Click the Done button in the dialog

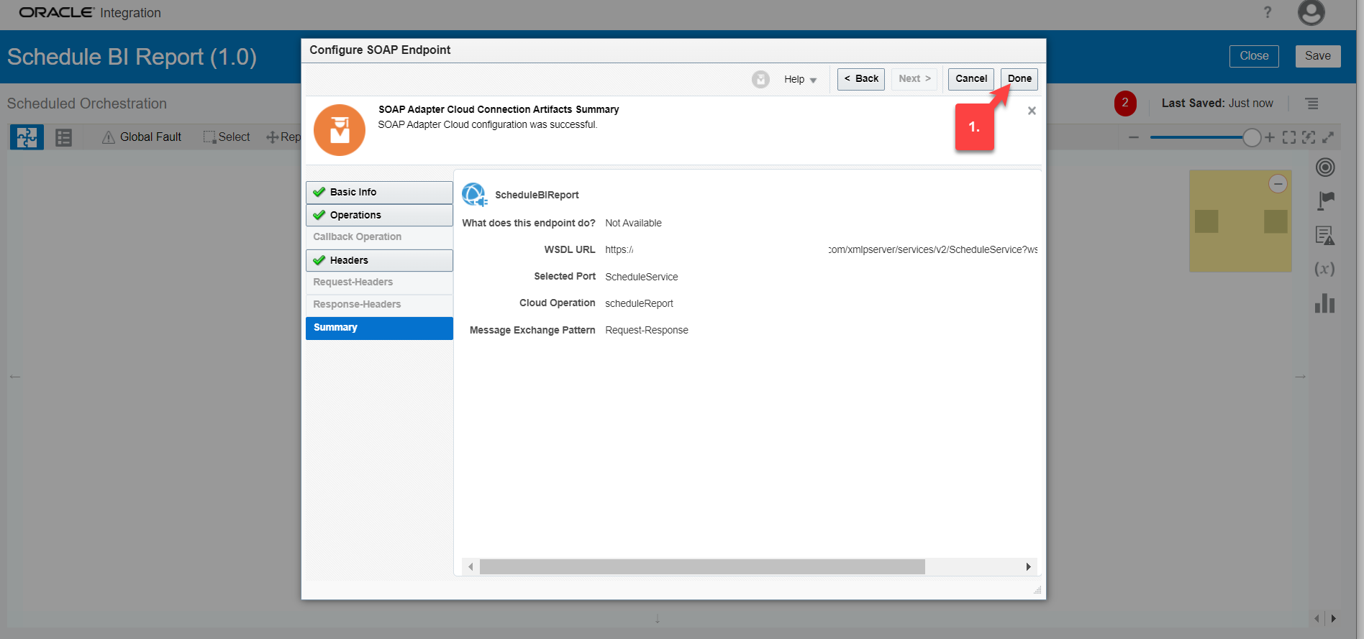coord(1019,79)
